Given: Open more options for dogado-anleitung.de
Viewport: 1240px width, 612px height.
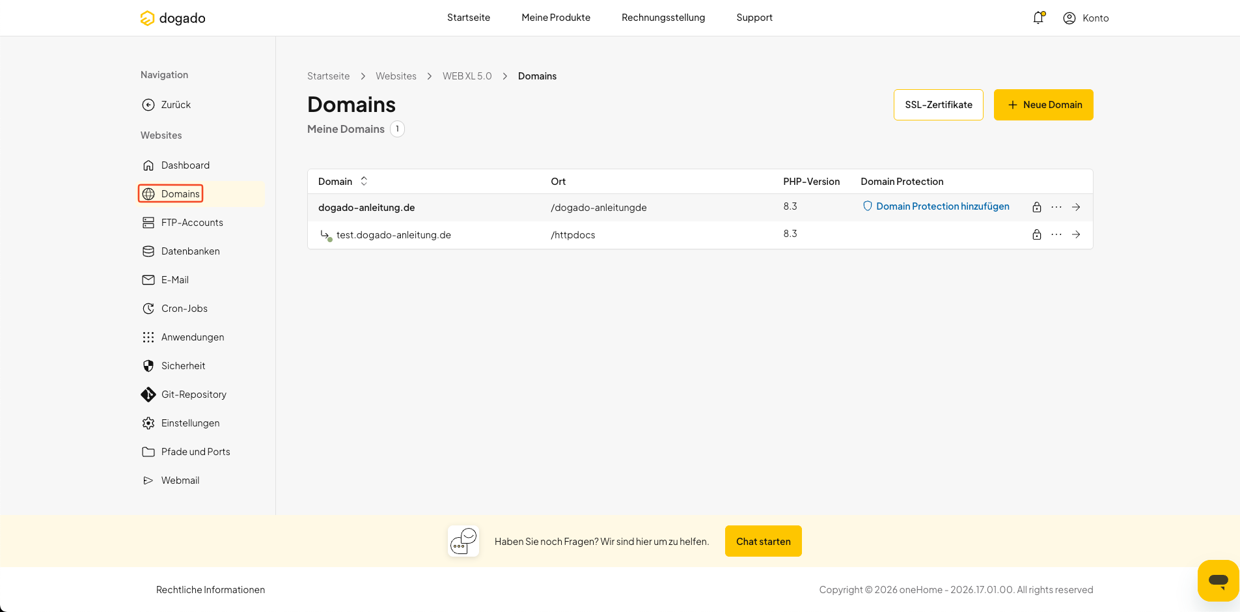Looking at the screenshot, I should pyautogui.click(x=1056, y=207).
